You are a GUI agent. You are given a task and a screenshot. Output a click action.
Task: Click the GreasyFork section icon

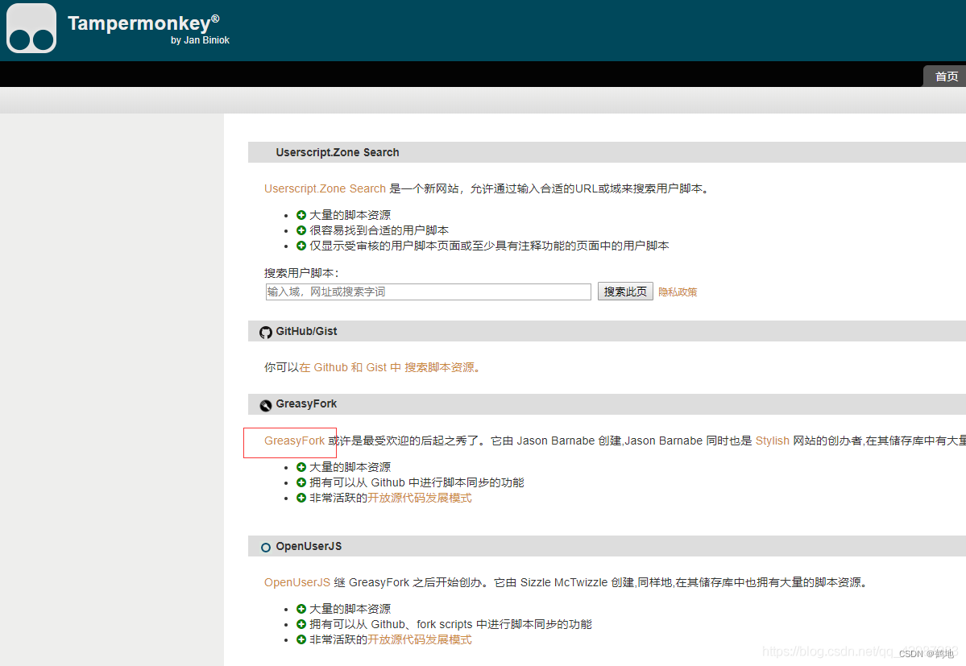[x=266, y=405]
